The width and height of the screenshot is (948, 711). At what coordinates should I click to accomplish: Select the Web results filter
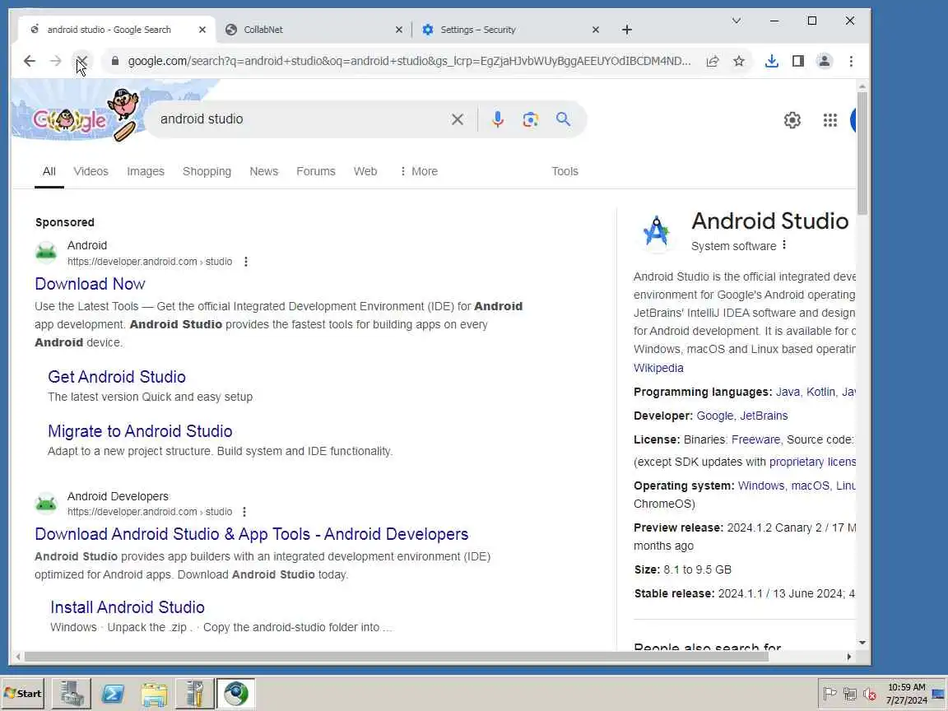pos(365,172)
